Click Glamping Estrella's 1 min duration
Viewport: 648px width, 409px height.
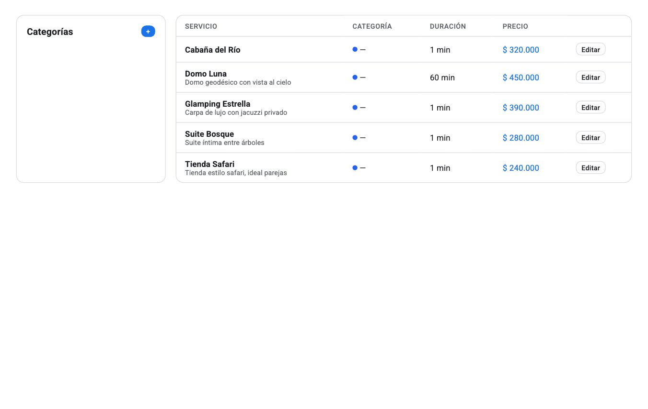click(440, 108)
